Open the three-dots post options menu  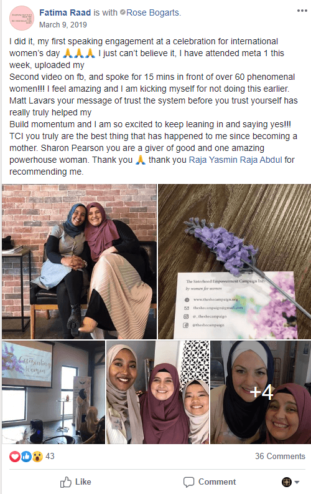tap(302, 11)
